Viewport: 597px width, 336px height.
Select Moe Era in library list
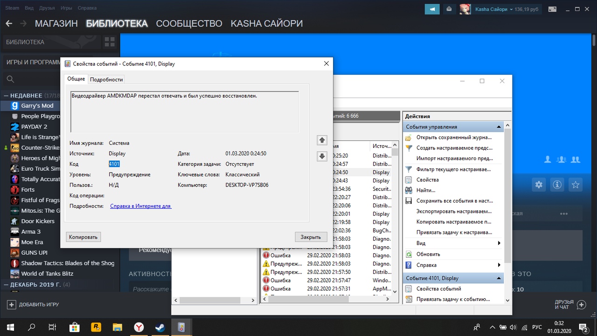(x=33, y=242)
